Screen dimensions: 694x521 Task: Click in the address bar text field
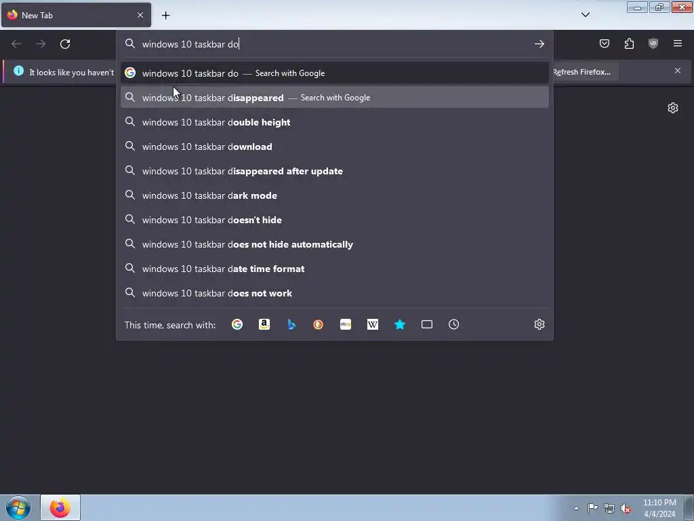[x=336, y=44]
